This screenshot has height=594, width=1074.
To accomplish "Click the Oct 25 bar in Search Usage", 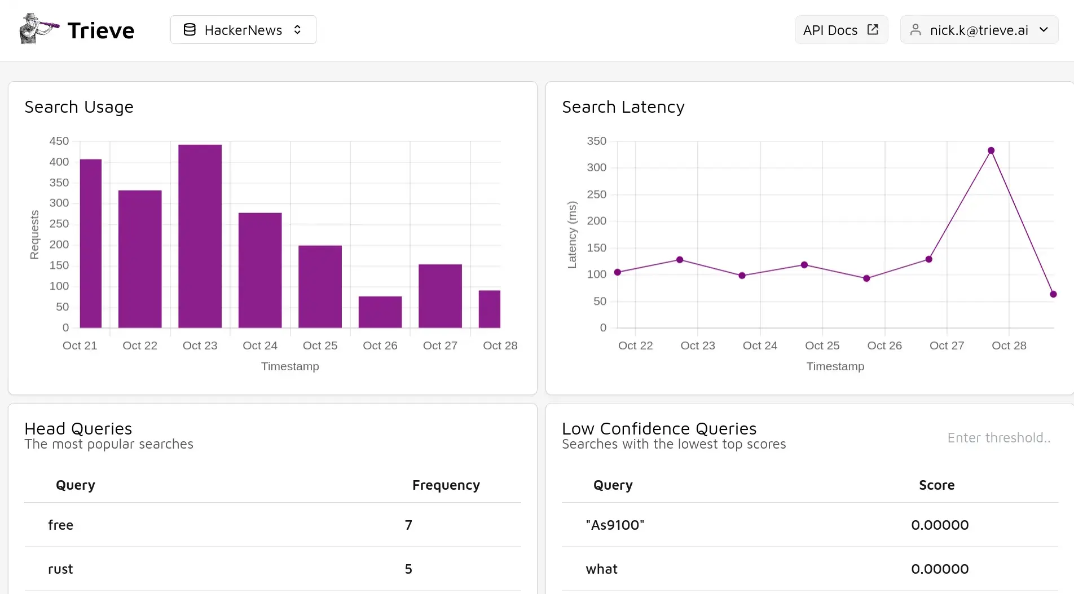I will tap(320, 287).
